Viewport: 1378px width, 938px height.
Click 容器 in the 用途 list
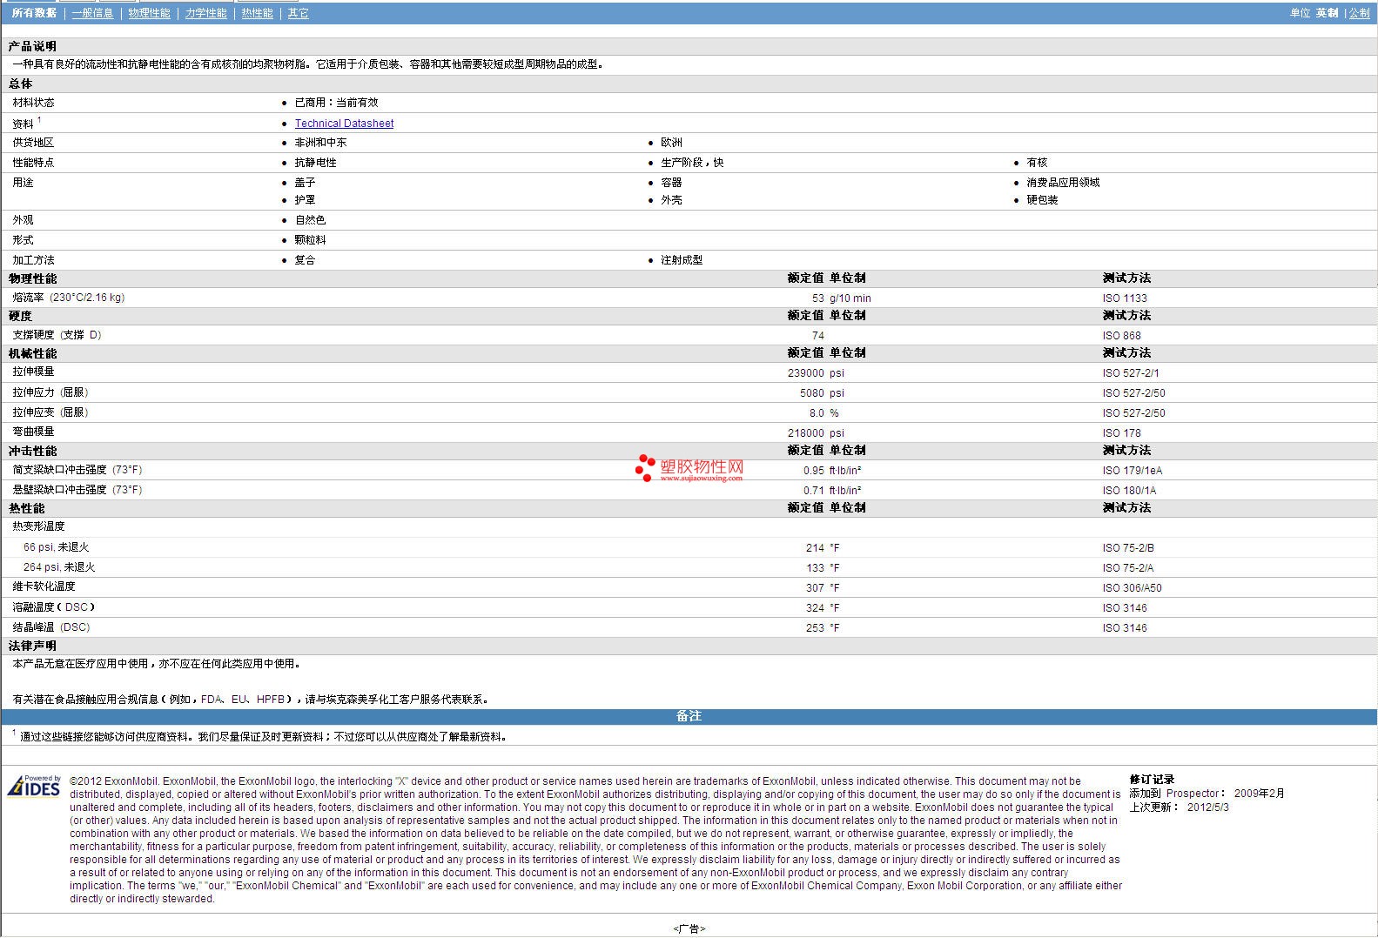[671, 183]
